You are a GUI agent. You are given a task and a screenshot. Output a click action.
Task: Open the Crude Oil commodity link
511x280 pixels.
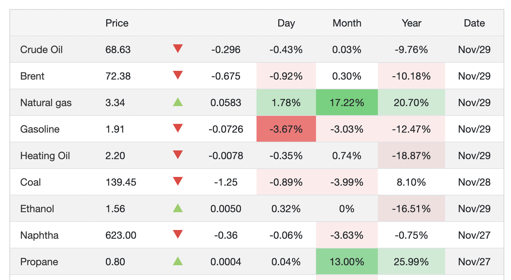click(41, 50)
